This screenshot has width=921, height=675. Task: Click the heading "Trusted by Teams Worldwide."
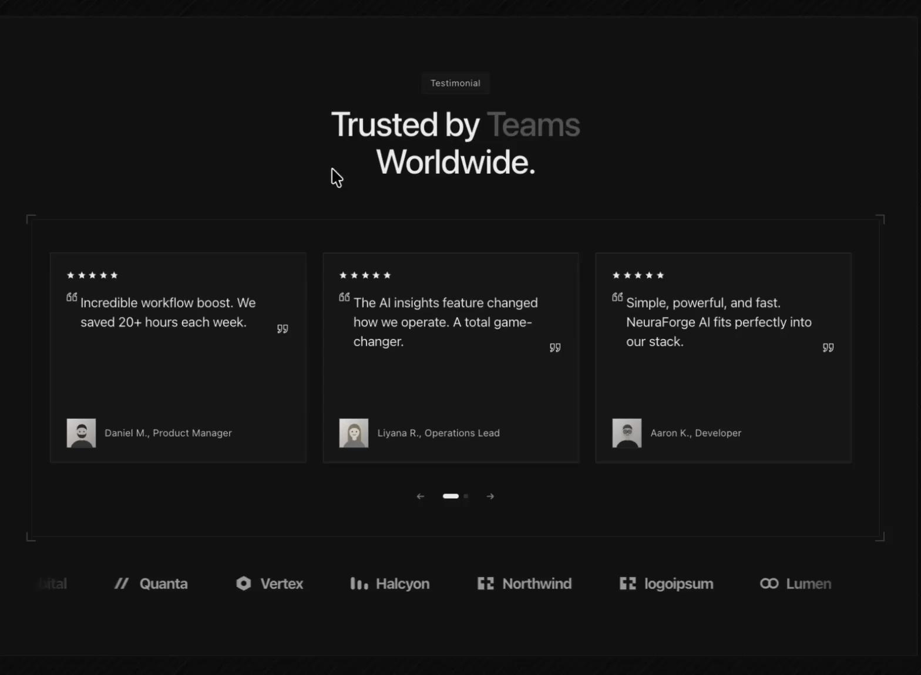click(455, 143)
